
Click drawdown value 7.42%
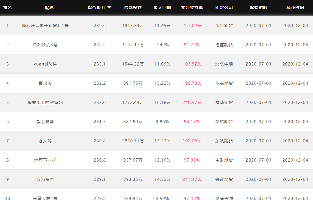coord(162,45)
